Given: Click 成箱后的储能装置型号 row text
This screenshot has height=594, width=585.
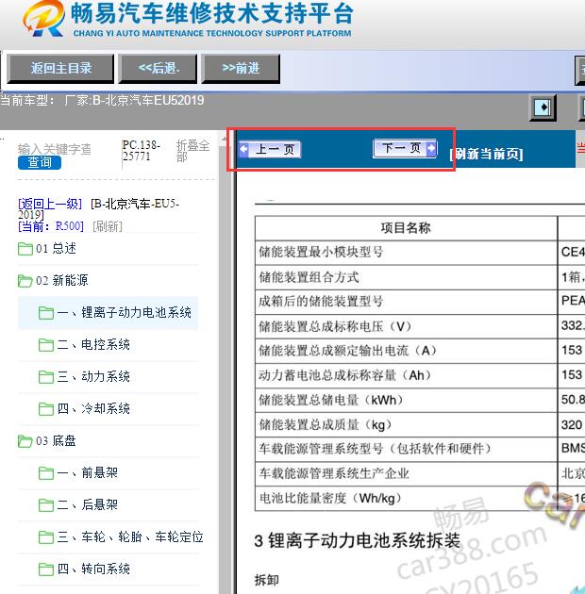Looking at the screenshot, I should 321,302.
